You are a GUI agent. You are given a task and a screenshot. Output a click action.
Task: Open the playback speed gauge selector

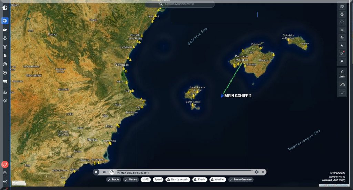tap(112, 172)
